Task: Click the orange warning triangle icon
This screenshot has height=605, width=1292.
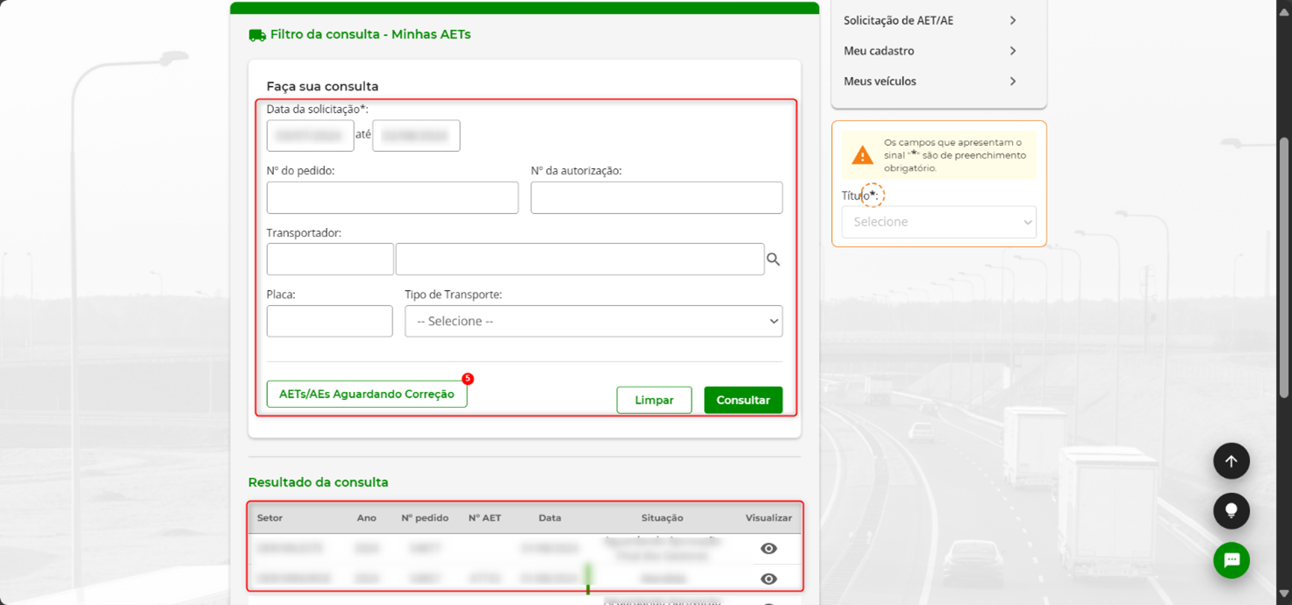Action: pos(862,156)
